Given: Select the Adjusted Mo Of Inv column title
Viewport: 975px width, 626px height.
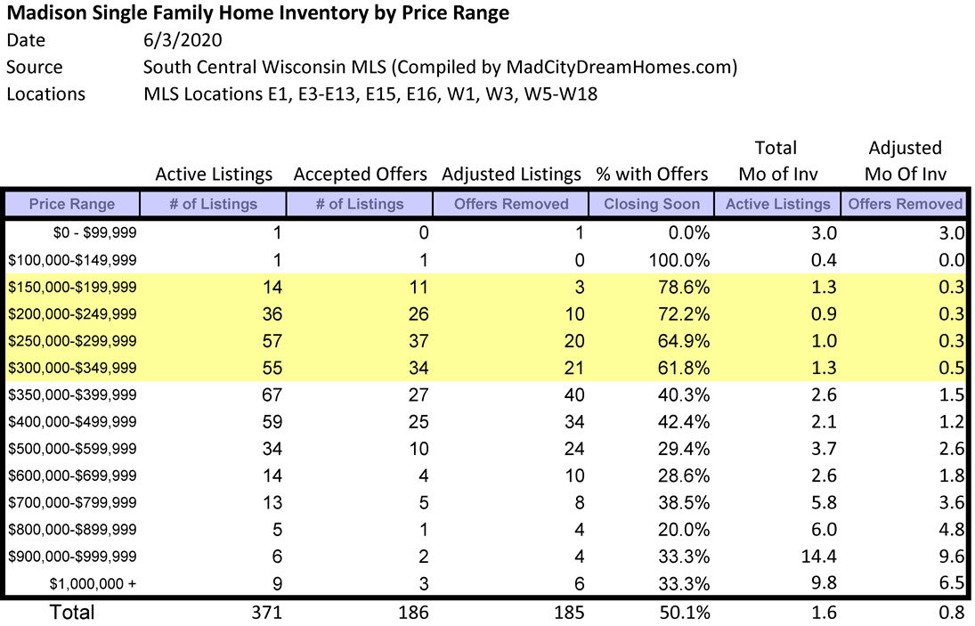Looking at the screenshot, I should point(905,161).
